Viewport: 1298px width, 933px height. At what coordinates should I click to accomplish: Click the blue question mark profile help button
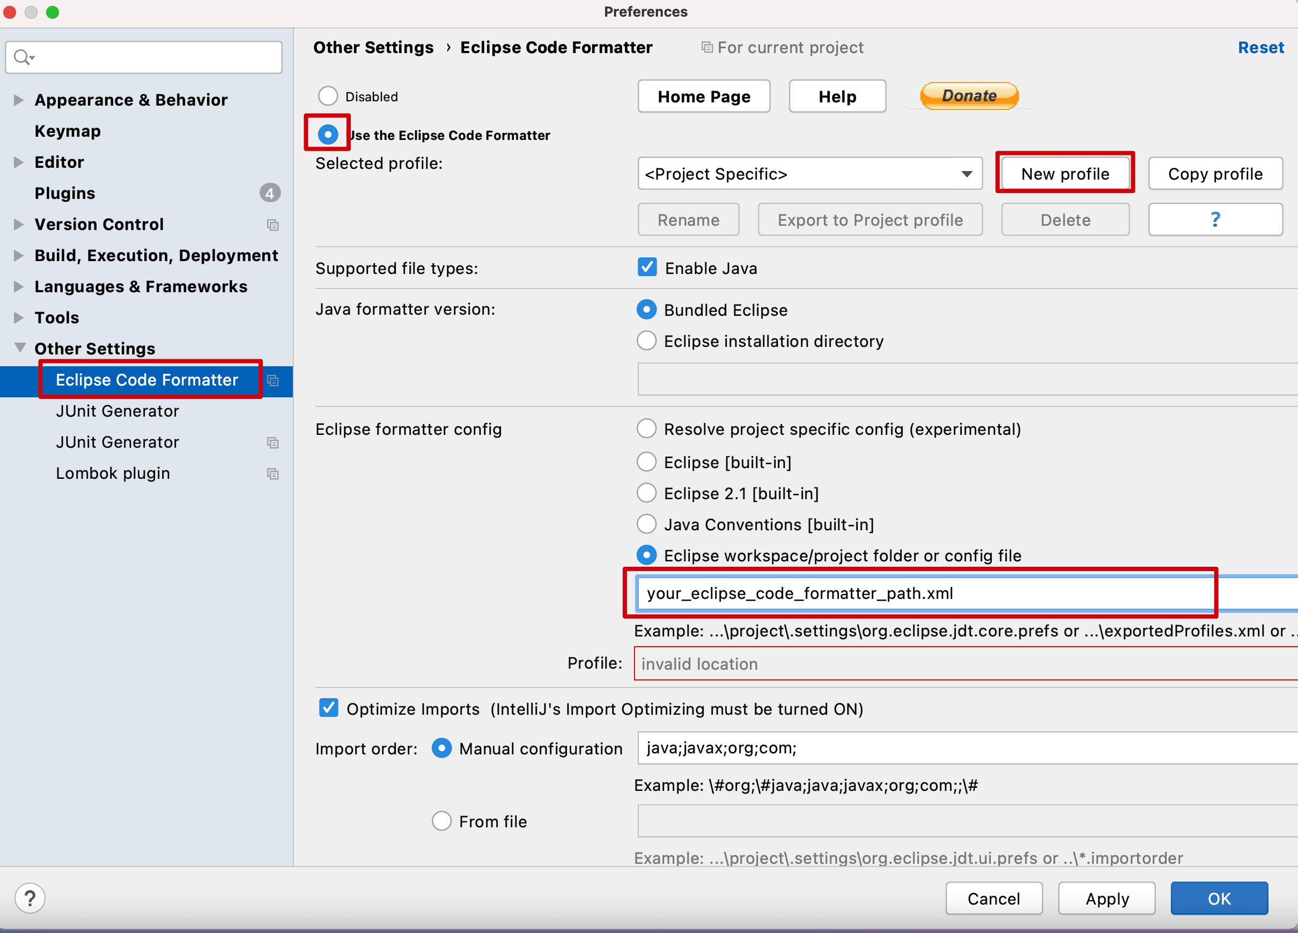pos(1215,220)
